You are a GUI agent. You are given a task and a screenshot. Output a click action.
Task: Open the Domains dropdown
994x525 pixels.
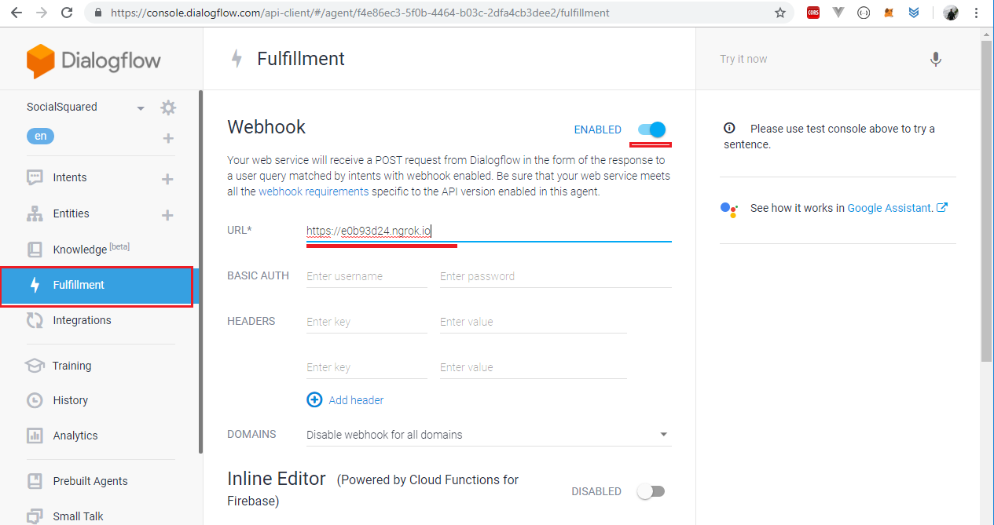click(487, 435)
